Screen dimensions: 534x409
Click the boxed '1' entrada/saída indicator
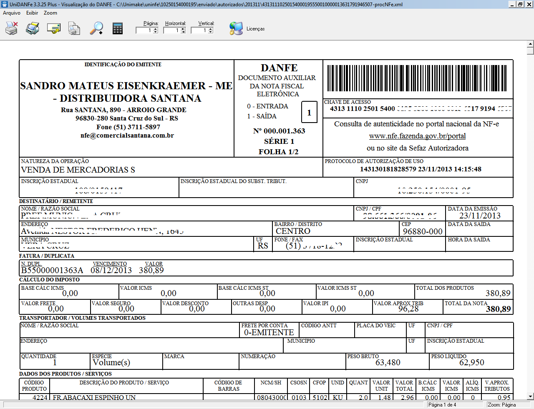(309, 112)
